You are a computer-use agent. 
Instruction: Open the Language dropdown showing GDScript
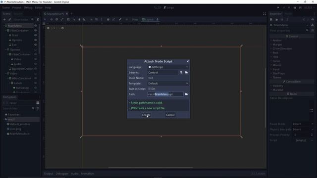click(168, 67)
